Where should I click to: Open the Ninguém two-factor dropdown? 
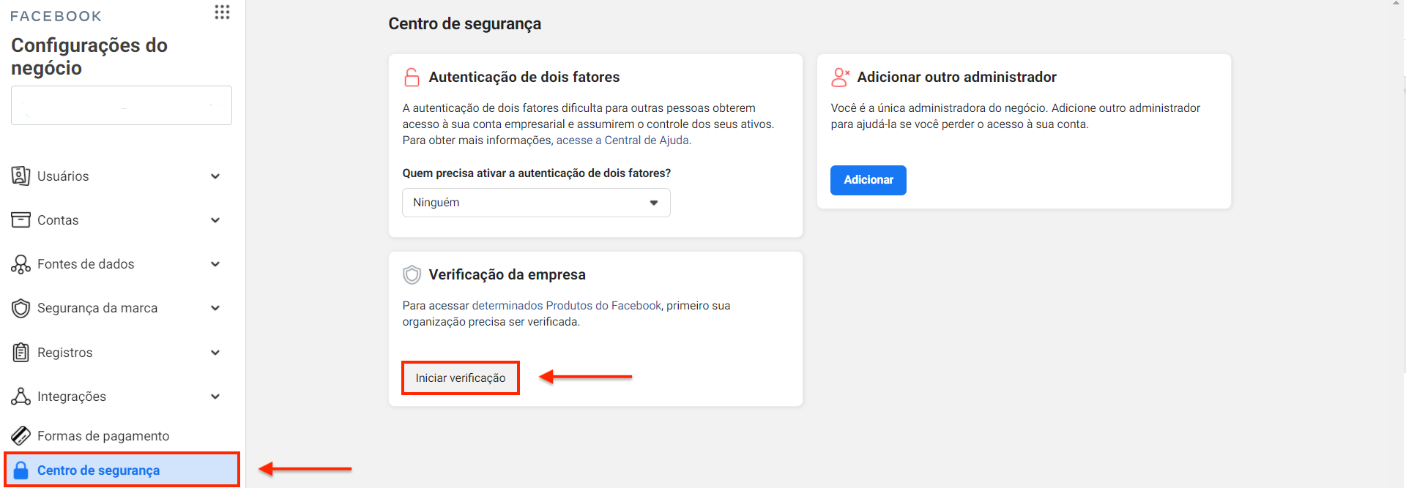[x=536, y=203]
